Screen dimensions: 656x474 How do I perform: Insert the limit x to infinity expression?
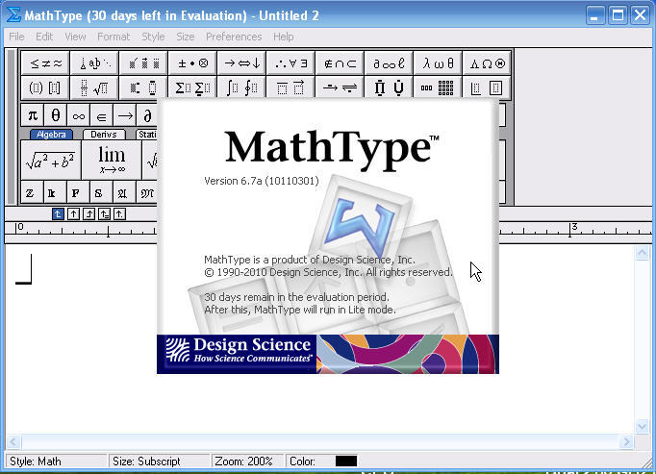[112, 161]
